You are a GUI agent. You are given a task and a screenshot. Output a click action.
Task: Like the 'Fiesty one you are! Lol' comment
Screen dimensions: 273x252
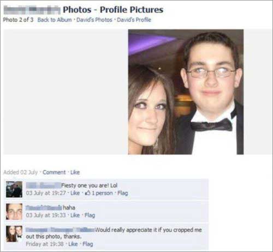(x=75, y=193)
